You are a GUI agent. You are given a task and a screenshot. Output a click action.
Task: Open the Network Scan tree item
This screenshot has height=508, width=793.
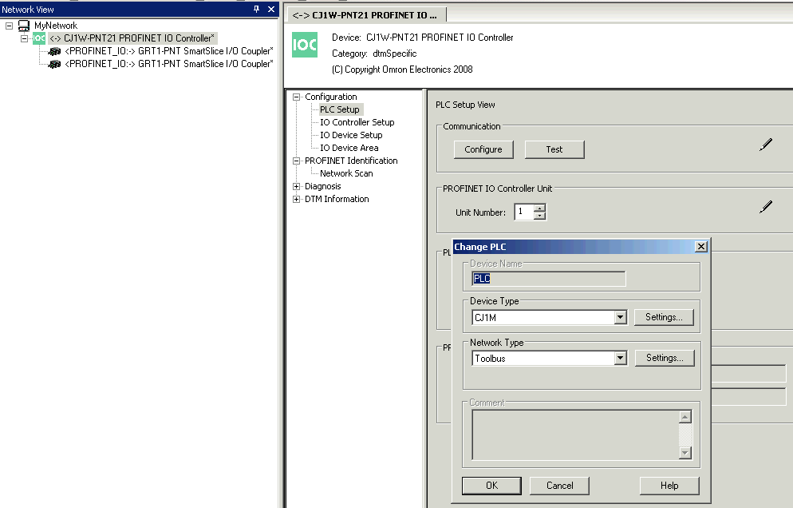coord(346,173)
